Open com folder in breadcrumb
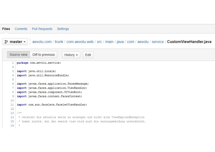Image resolution: width=215 pixels, height=152 pixels. (x=131, y=42)
